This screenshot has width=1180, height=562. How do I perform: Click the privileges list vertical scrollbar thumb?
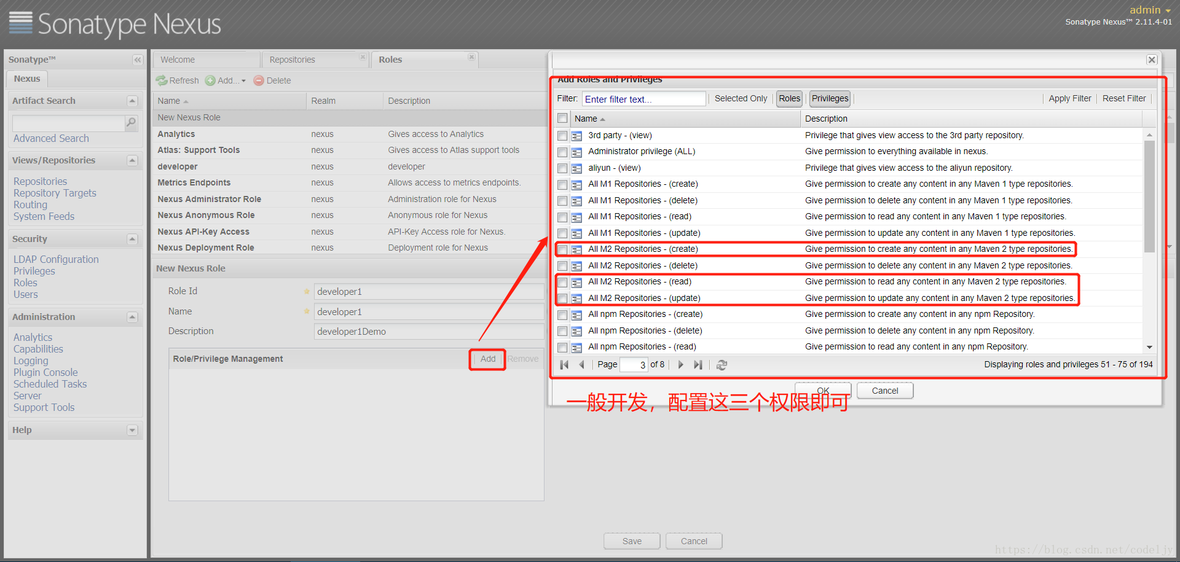(x=1149, y=197)
